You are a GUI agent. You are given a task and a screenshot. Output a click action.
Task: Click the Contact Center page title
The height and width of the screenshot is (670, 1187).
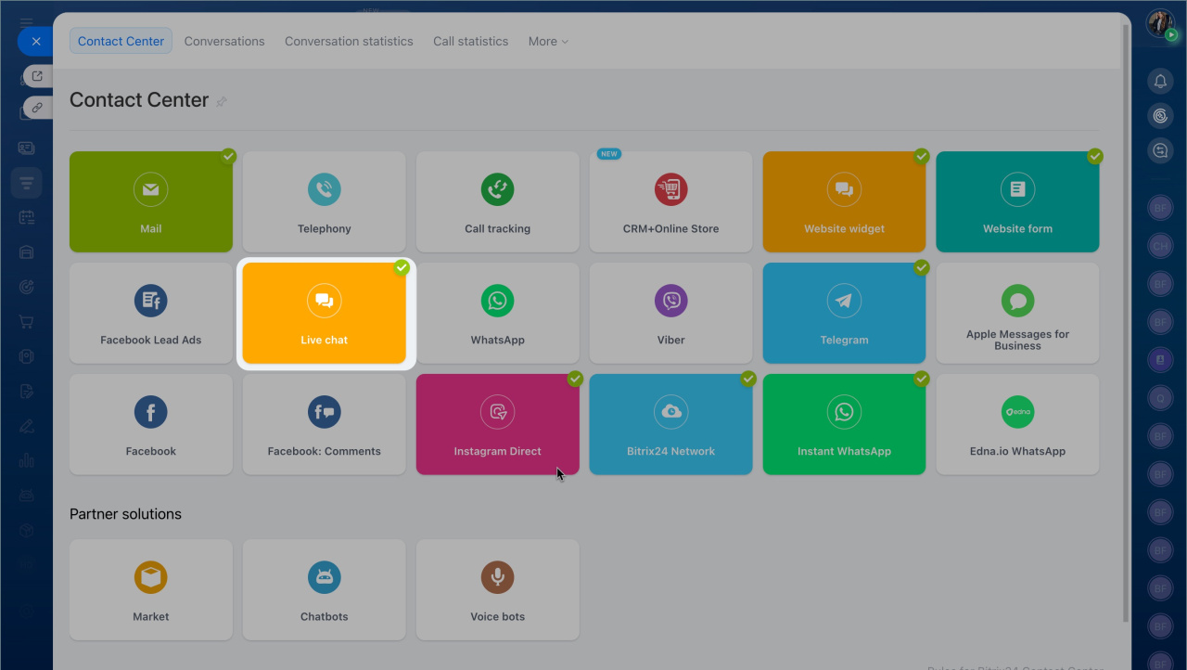[x=139, y=100]
